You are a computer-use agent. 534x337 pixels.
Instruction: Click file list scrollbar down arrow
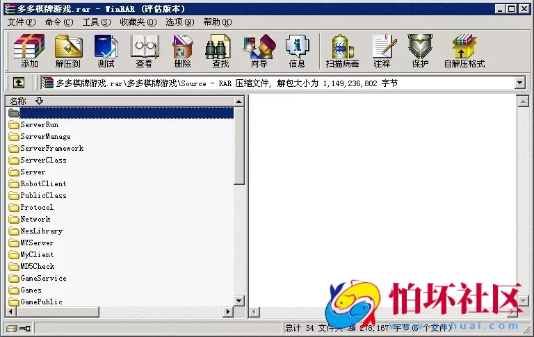click(239, 300)
